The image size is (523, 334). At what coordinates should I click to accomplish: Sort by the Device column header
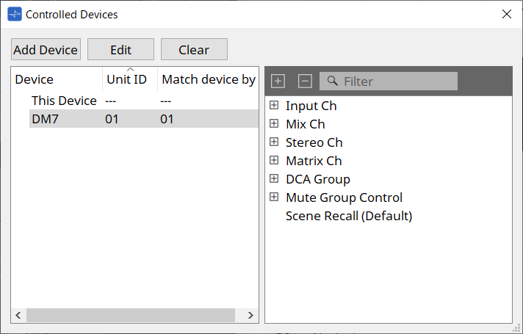pos(35,79)
